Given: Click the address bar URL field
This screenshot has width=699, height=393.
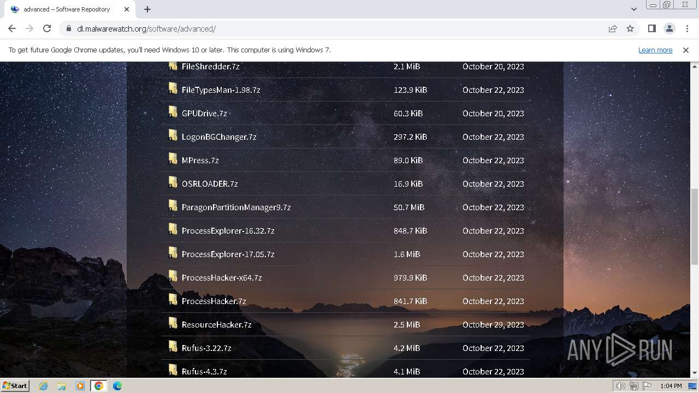Looking at the screenshot, I should pyautogui.click(x=333, y=28).
